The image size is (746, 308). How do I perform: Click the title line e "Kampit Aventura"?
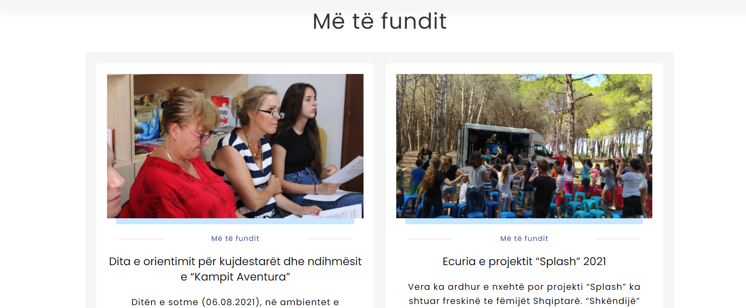(x=235, y=277)
